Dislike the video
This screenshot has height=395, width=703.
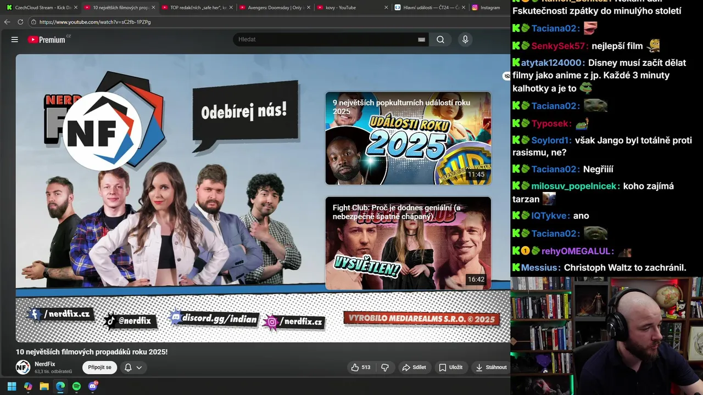(385, 368)
